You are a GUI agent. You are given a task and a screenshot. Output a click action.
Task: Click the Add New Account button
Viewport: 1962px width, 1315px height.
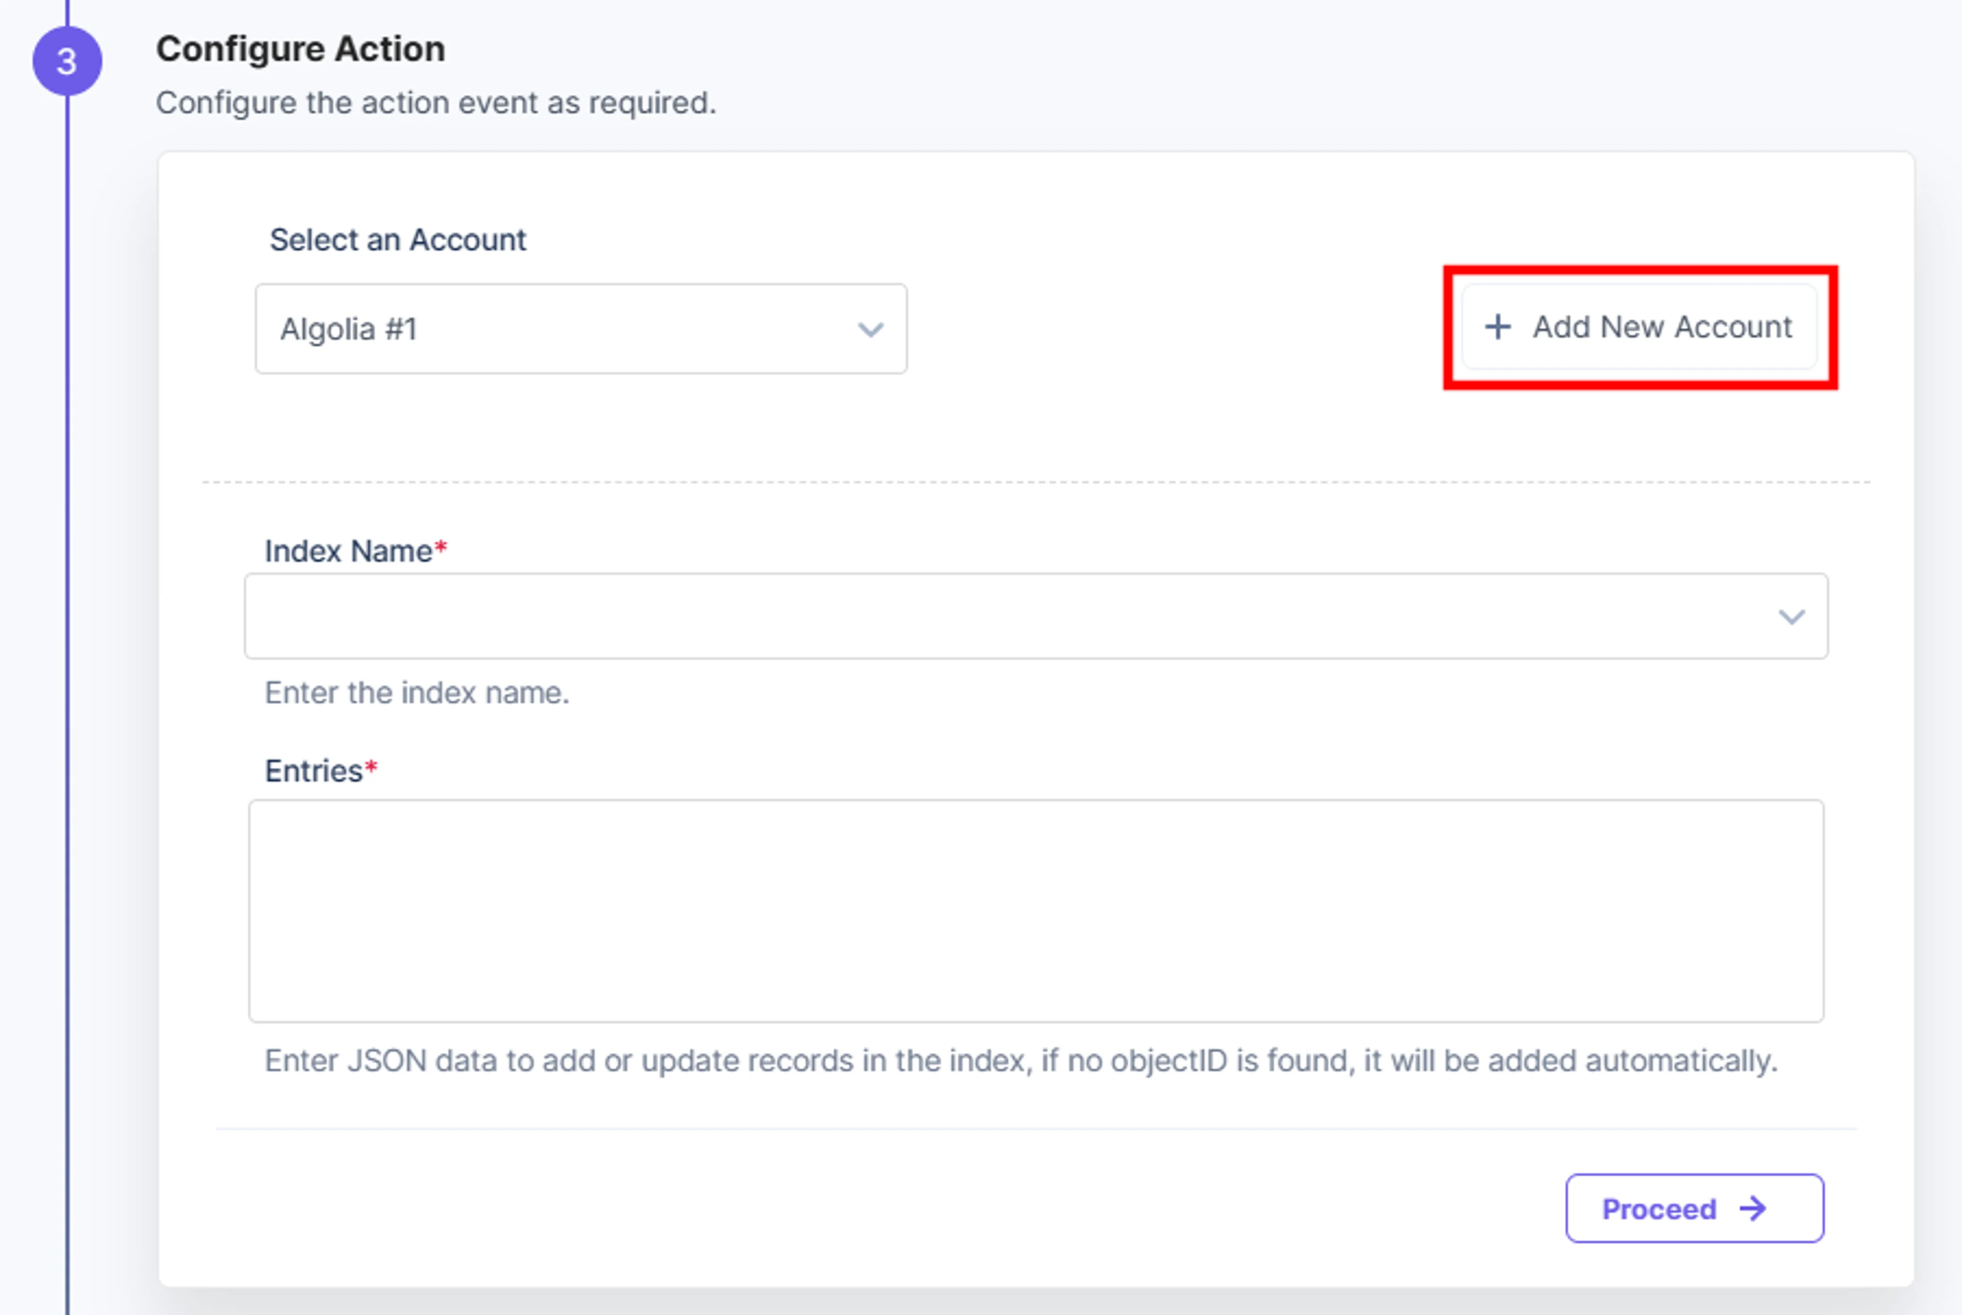pos(1639,327)
